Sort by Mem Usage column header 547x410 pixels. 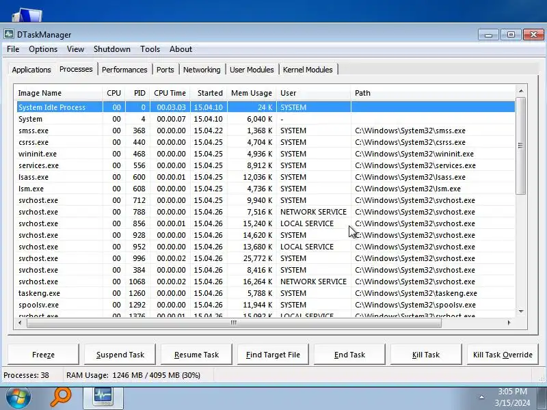click(252, 93)
